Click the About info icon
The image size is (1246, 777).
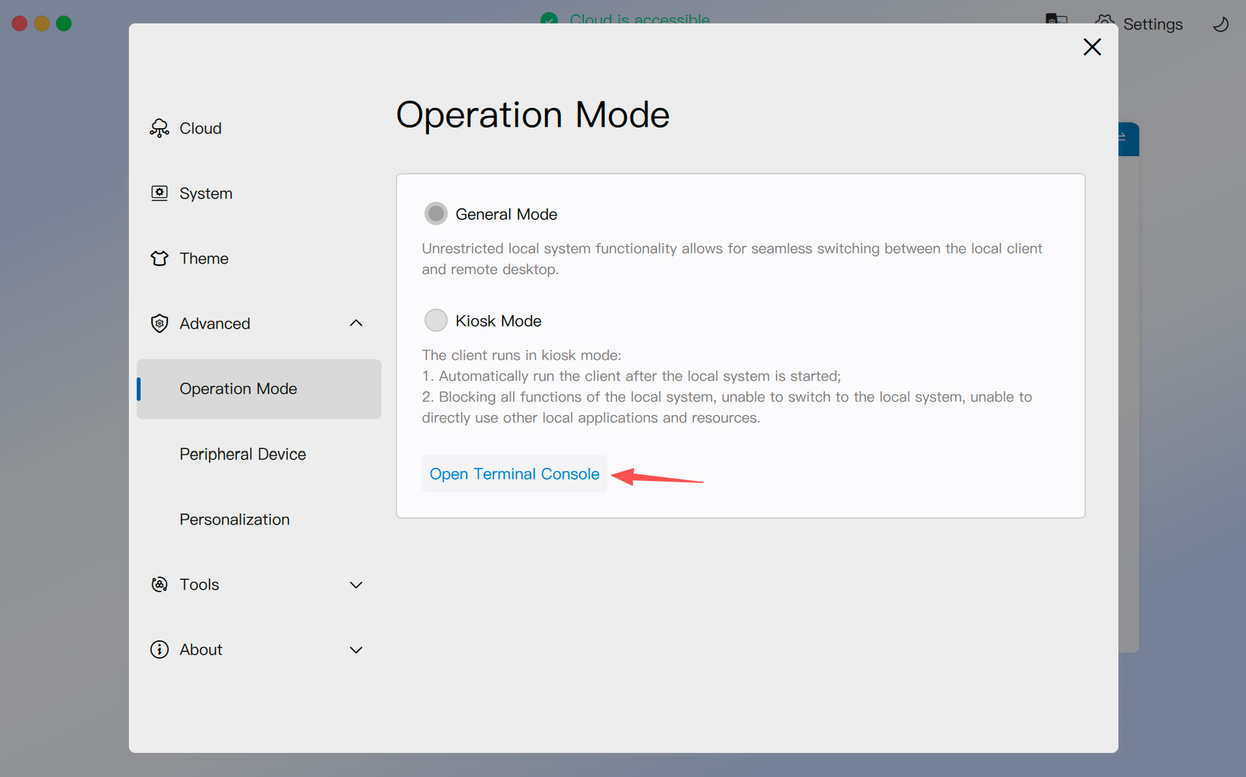point(159,649)
